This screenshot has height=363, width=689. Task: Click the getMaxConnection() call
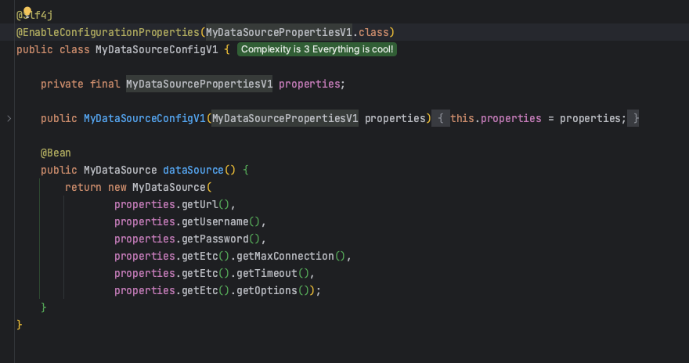(x=291, y=256)
